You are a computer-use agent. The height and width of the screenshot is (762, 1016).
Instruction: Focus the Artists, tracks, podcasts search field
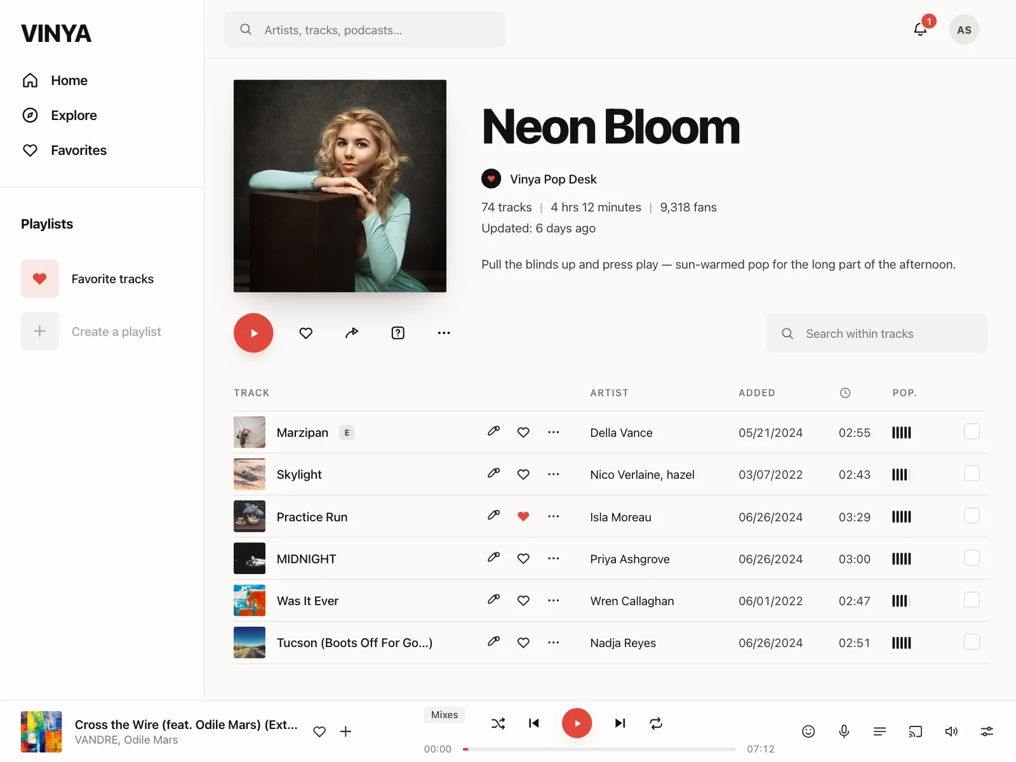pyautogui.click(x=365, y=30)
